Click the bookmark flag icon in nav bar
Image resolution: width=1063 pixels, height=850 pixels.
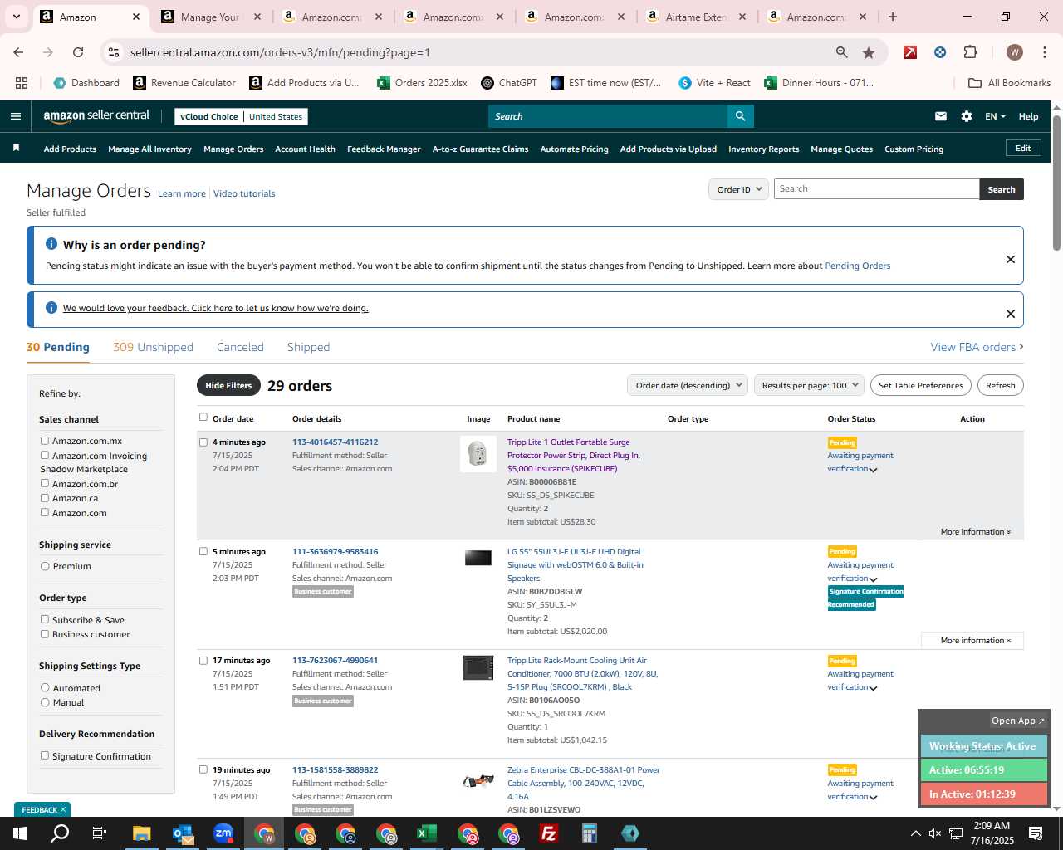(x=16, y=148)
